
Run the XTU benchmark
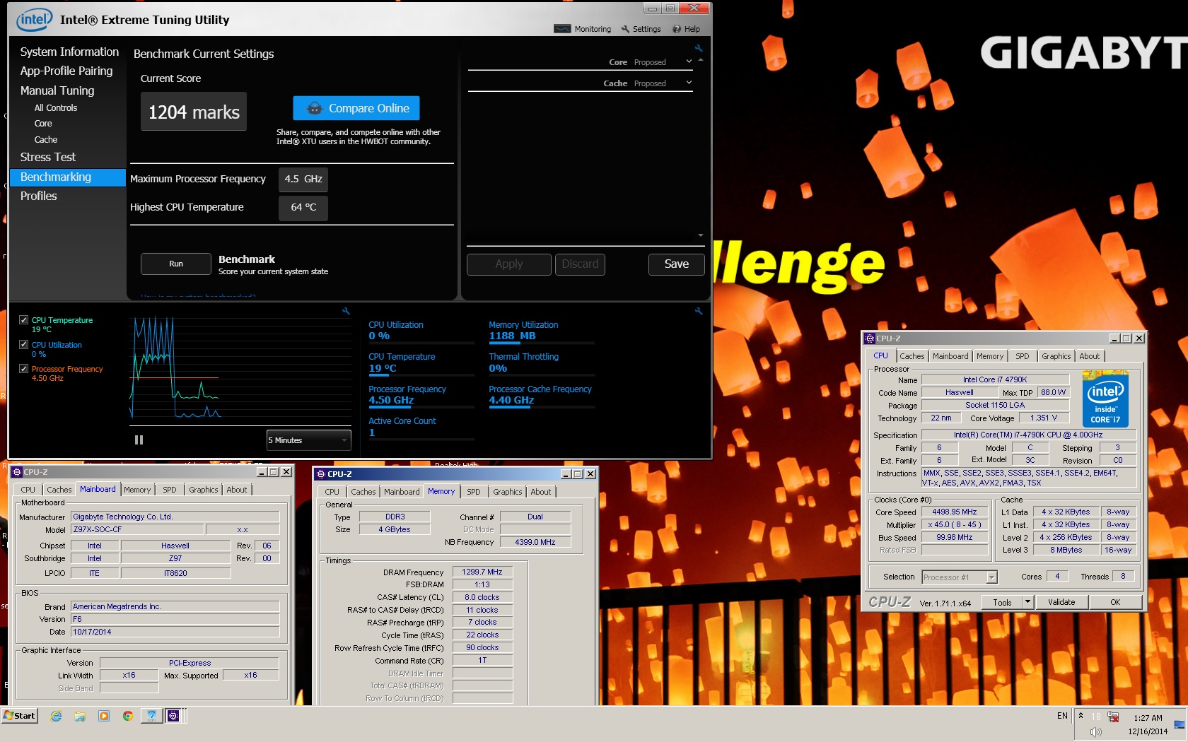[176, 264]
